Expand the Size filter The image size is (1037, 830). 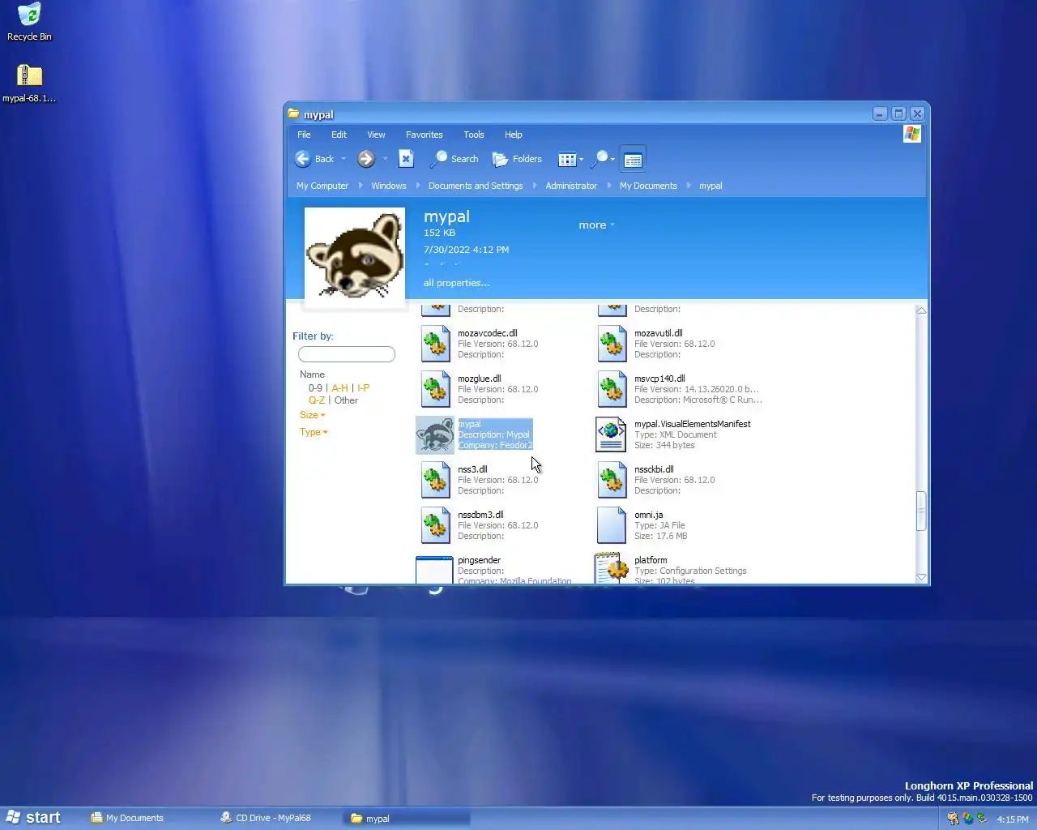(313, 415)
